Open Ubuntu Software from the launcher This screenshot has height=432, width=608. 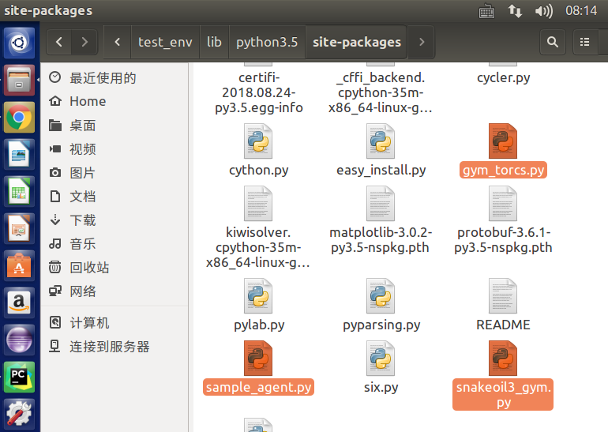20,266
